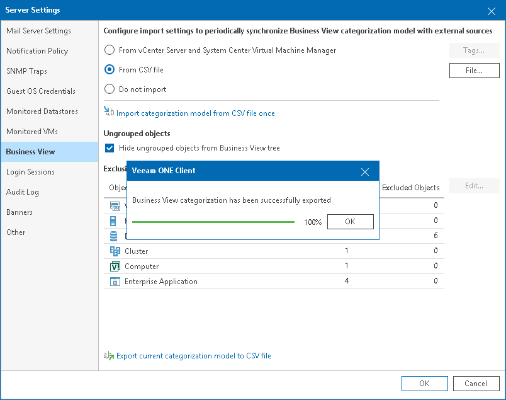The image size is (506, 400).
Task: Uncheck Hide ungrouped objects from Business View tree
Action: coord(110,148)
